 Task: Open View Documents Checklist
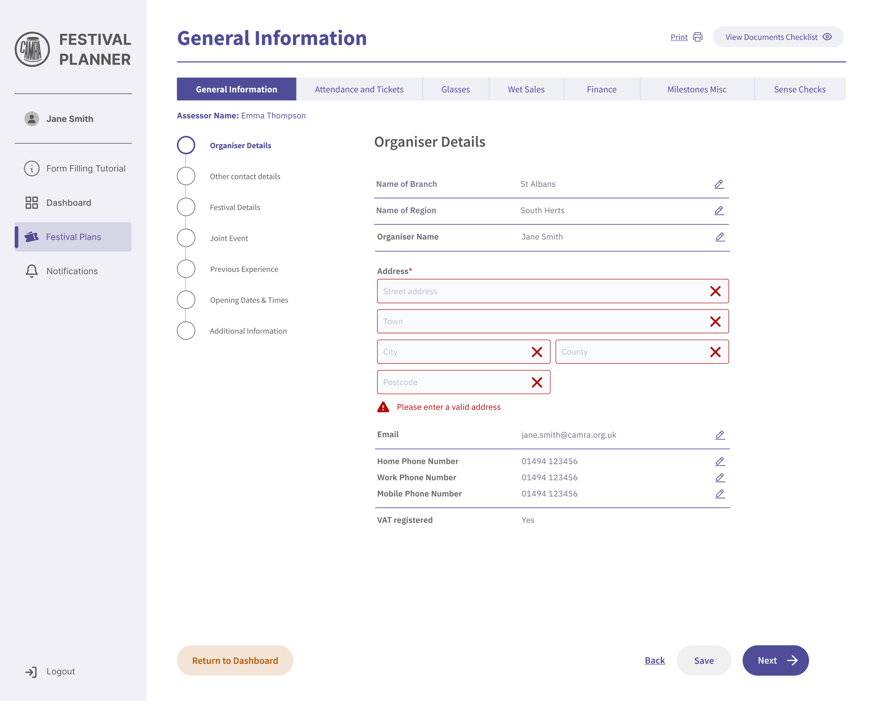coord(778,37)
